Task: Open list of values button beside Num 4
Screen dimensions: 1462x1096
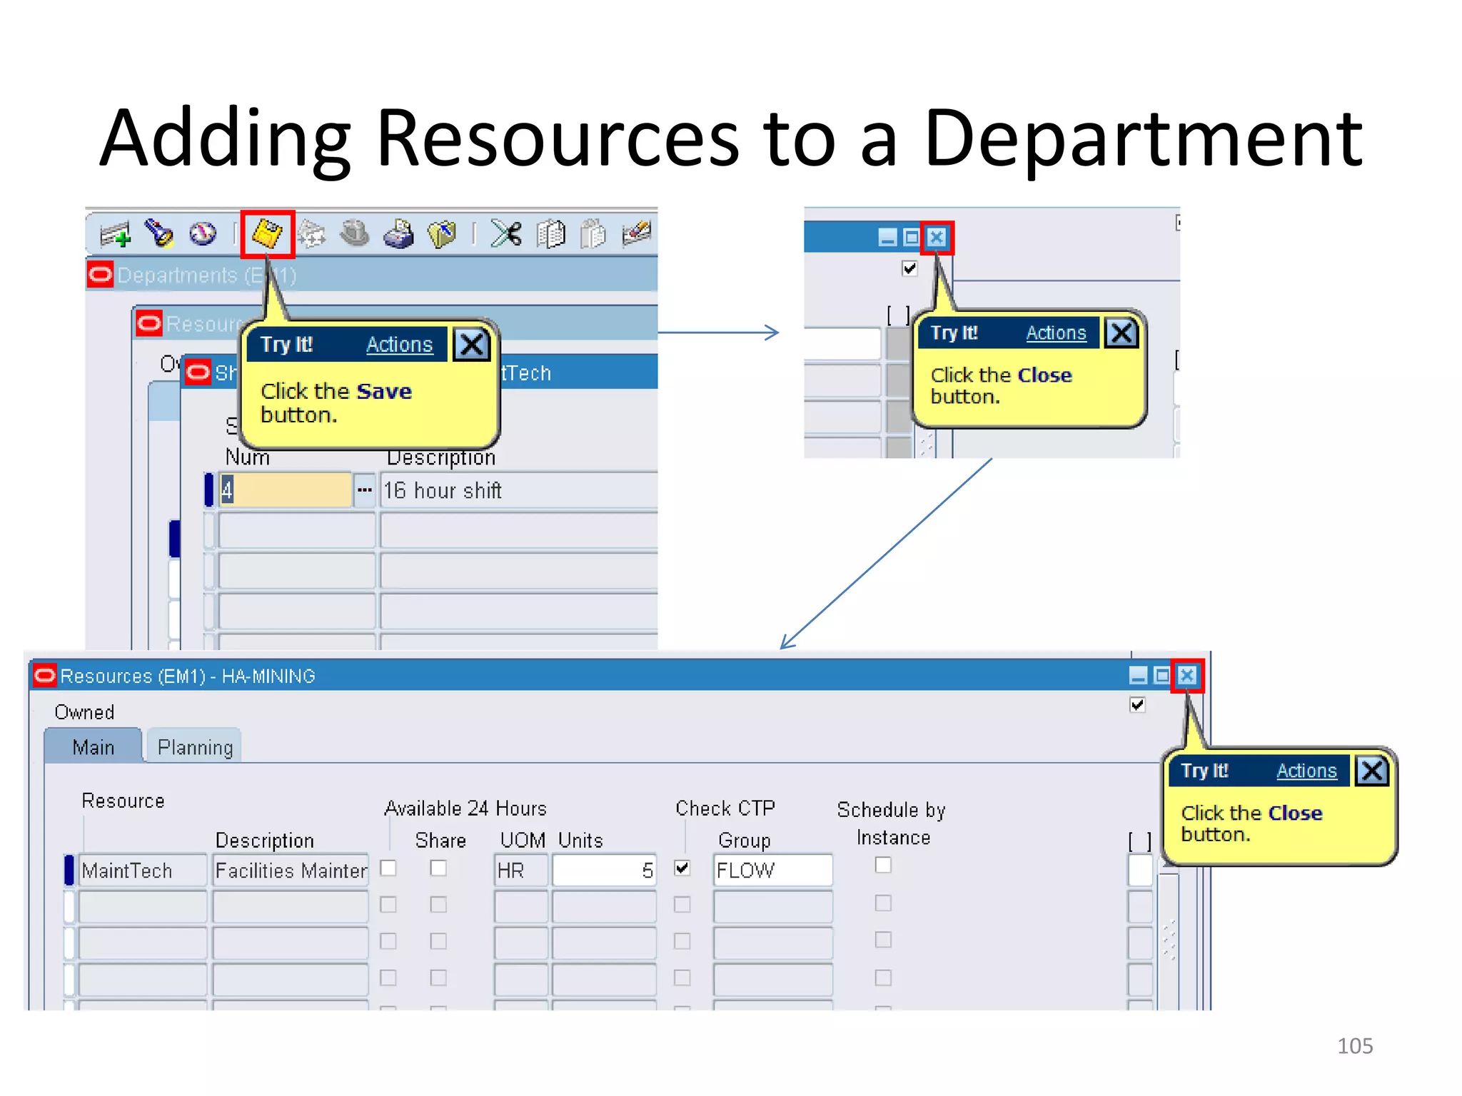Action: point(364,489)
